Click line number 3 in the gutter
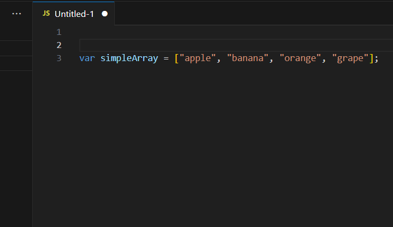 [x=59, y=58]
